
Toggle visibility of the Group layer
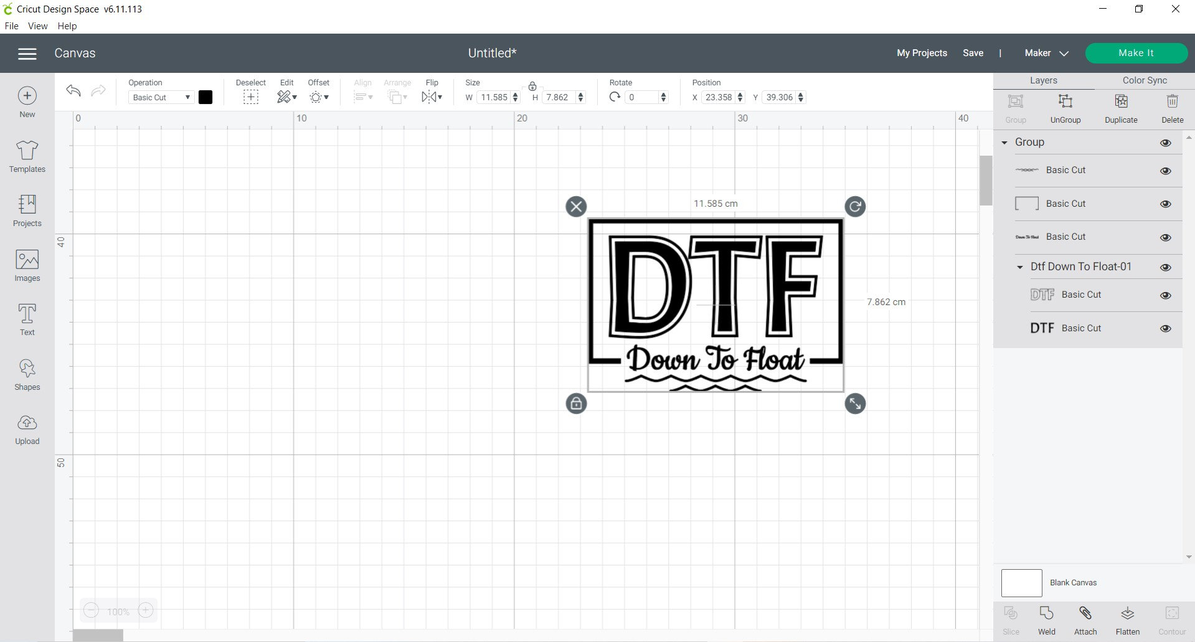point(1165,143)
